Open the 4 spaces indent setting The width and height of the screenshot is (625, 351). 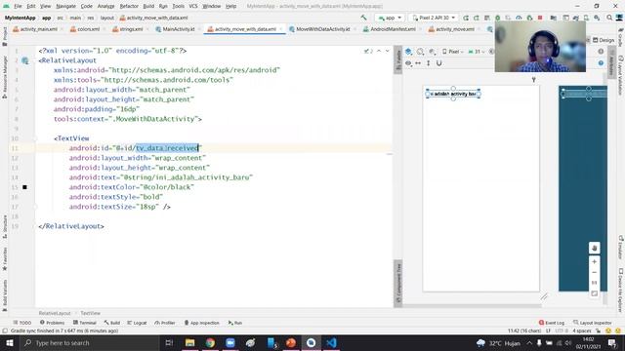[x=582, y=331]
